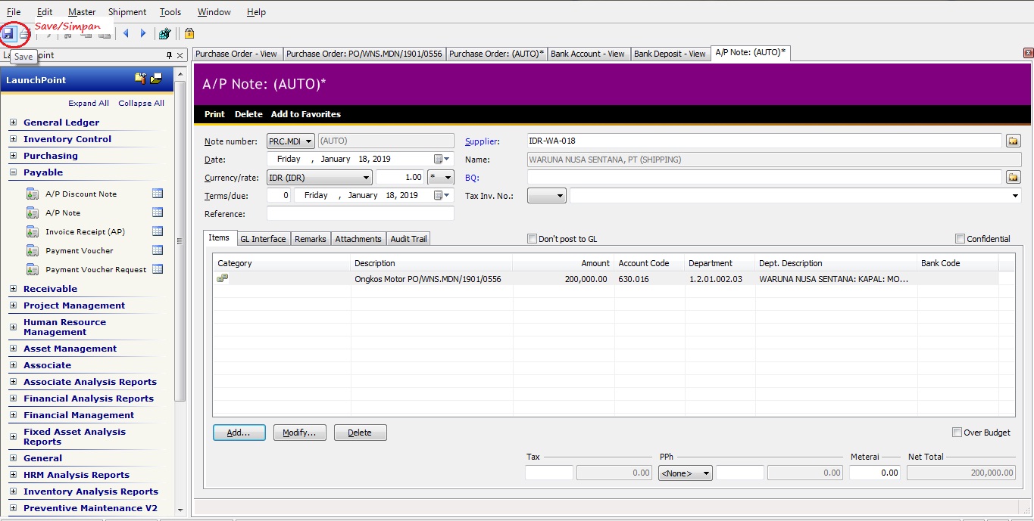
Task: Click the Save floppy disk toolbar icon
Action: point(8,33)
